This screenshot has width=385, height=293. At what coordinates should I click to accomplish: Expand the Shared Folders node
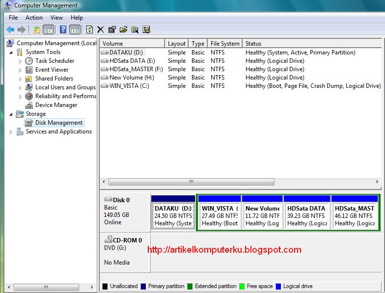(x=21, y=79)
